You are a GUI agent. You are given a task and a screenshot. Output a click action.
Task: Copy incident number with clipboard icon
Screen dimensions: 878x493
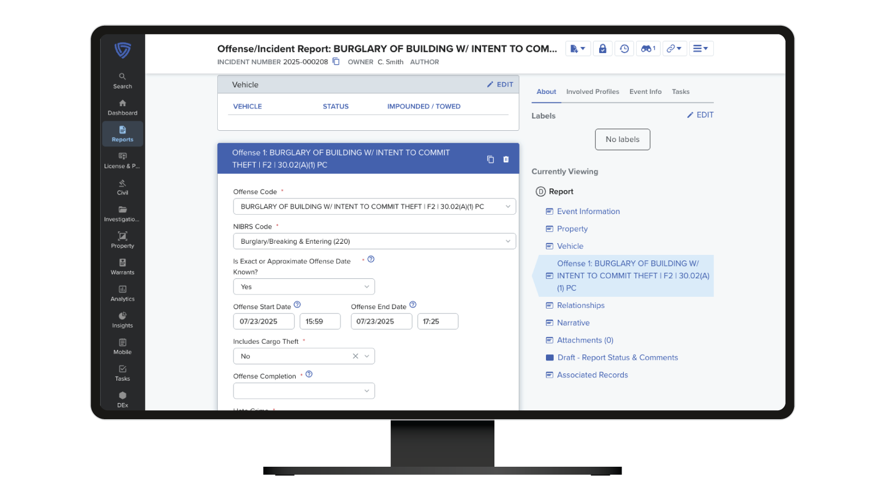[336, 61]
